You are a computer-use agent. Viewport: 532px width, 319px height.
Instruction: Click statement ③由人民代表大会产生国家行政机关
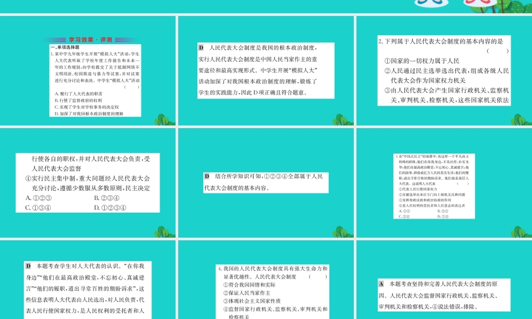coord(446,95)
